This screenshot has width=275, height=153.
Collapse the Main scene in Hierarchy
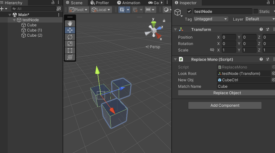10,15
